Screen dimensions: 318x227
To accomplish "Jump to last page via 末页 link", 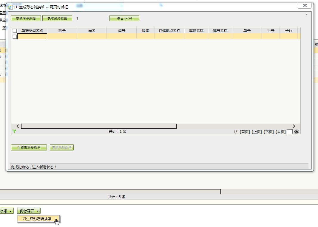I will (281, 132).
